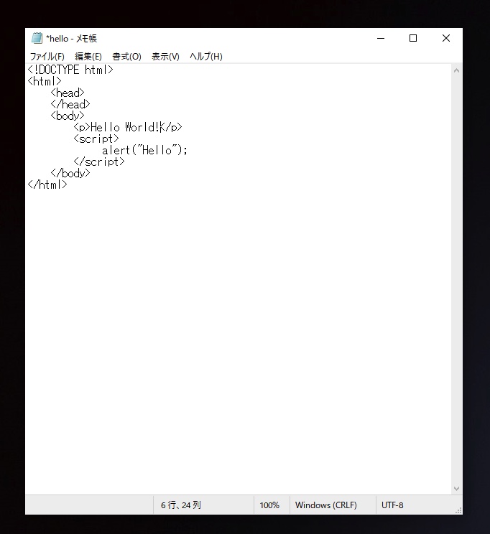The height and width of the screenshot is (534, 490).
Task: Click the resize grip in the window corner
Action: [458, 510]
